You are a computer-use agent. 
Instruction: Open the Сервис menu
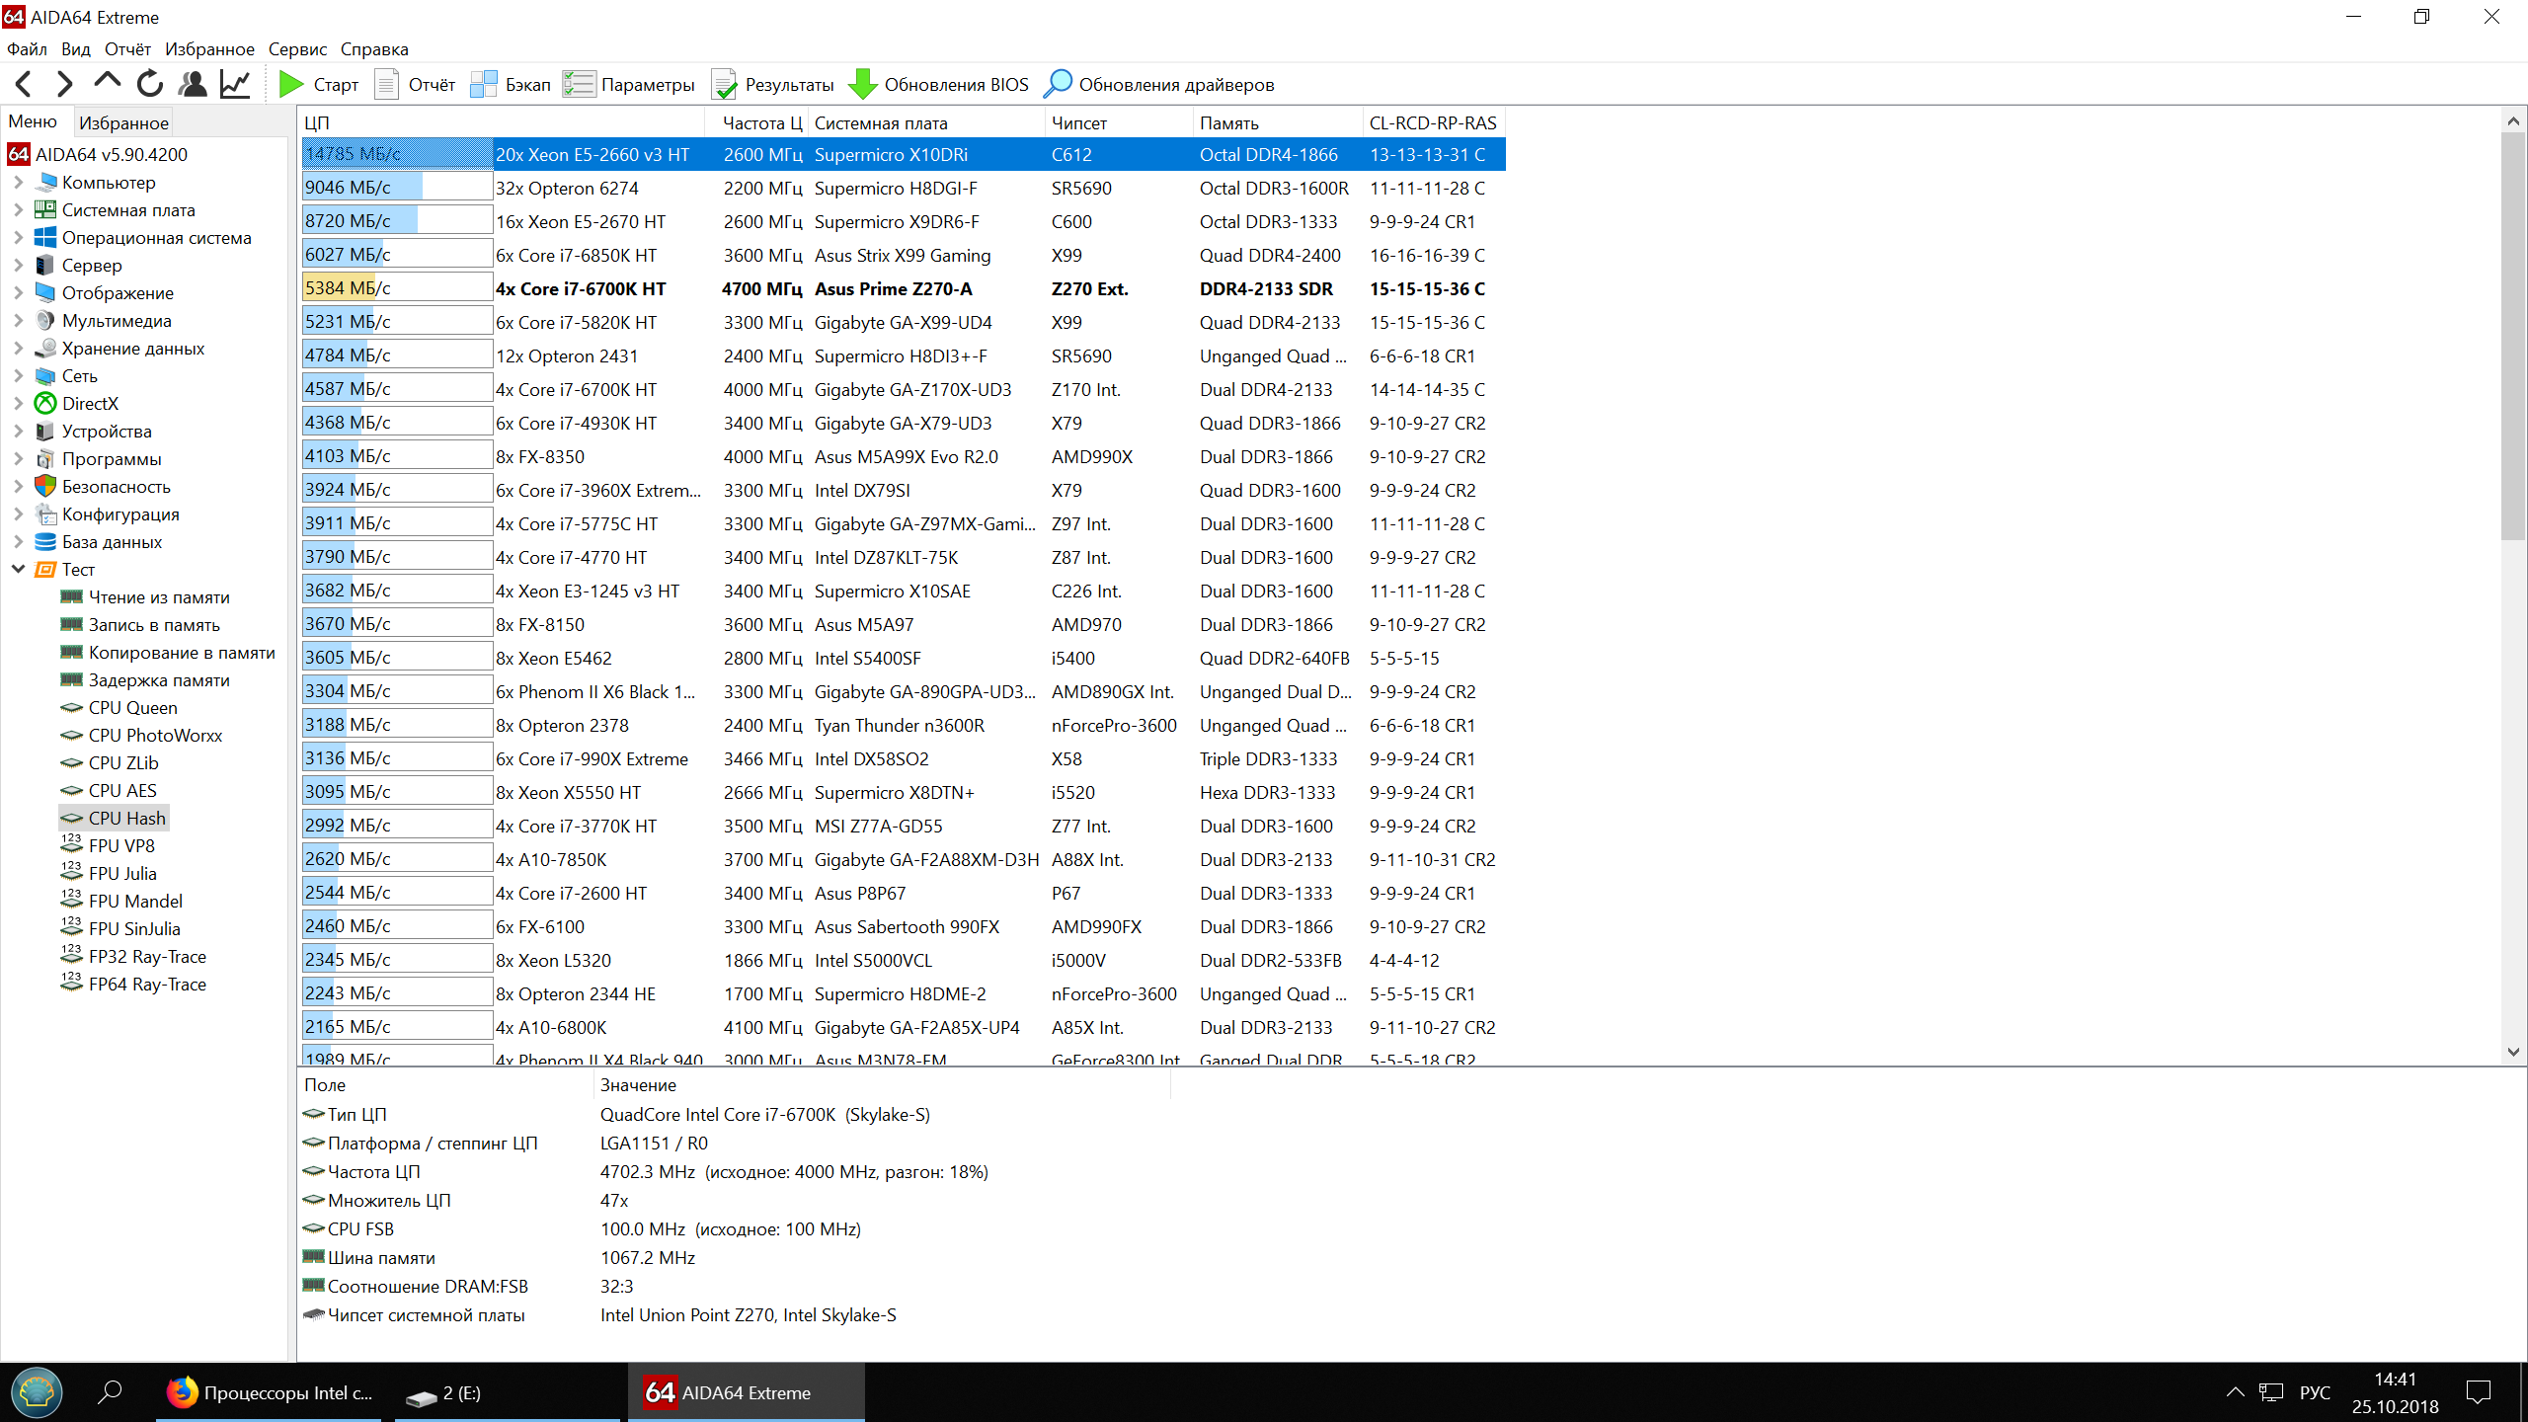click(x=296, y=49)
